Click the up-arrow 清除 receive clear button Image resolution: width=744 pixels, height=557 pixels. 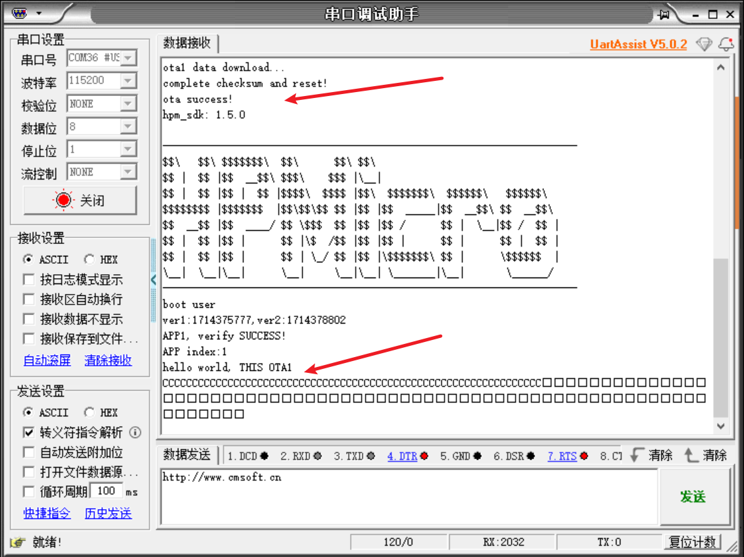click(x=706, y=456)
